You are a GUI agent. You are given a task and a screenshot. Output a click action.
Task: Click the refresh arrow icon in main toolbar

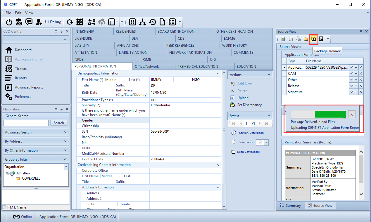[70, 22]
